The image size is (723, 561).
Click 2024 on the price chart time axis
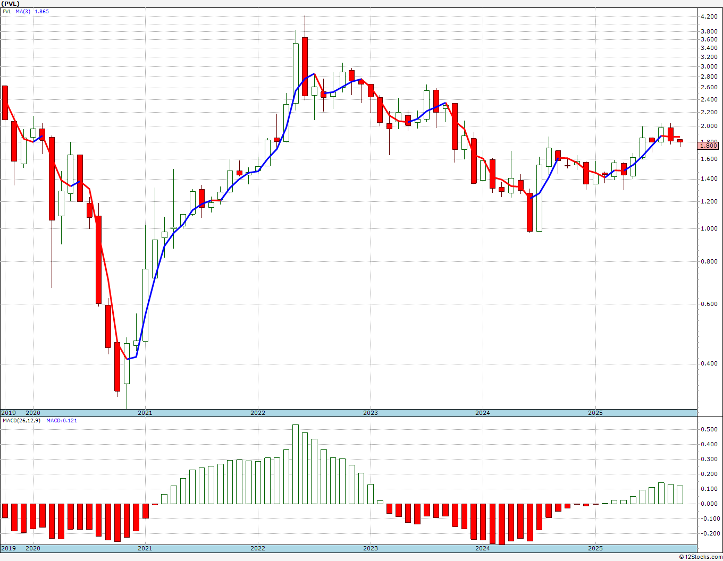coord(483,413)
